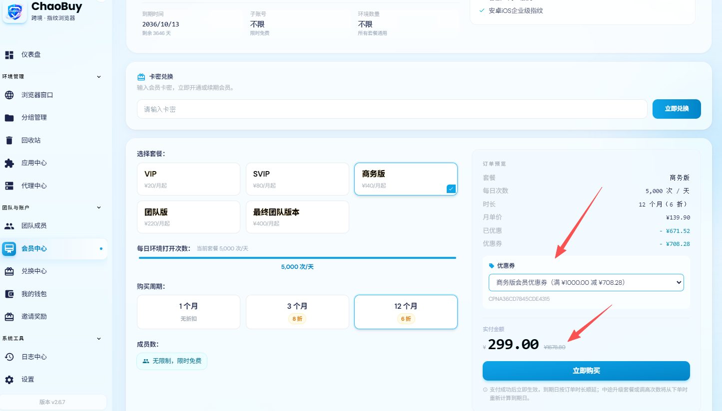Click the 无限制，限时免费 member chip
The image size is (722, 411).
pyautogui.click(x=172, y=361)
